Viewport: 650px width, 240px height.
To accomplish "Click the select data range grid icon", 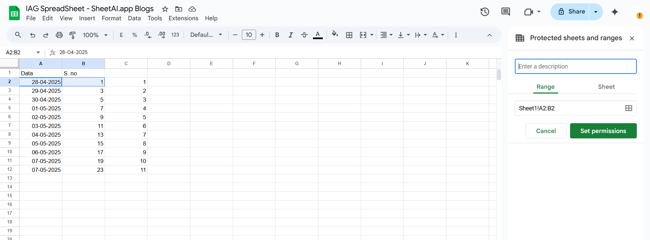I will (x=629, y=108).
